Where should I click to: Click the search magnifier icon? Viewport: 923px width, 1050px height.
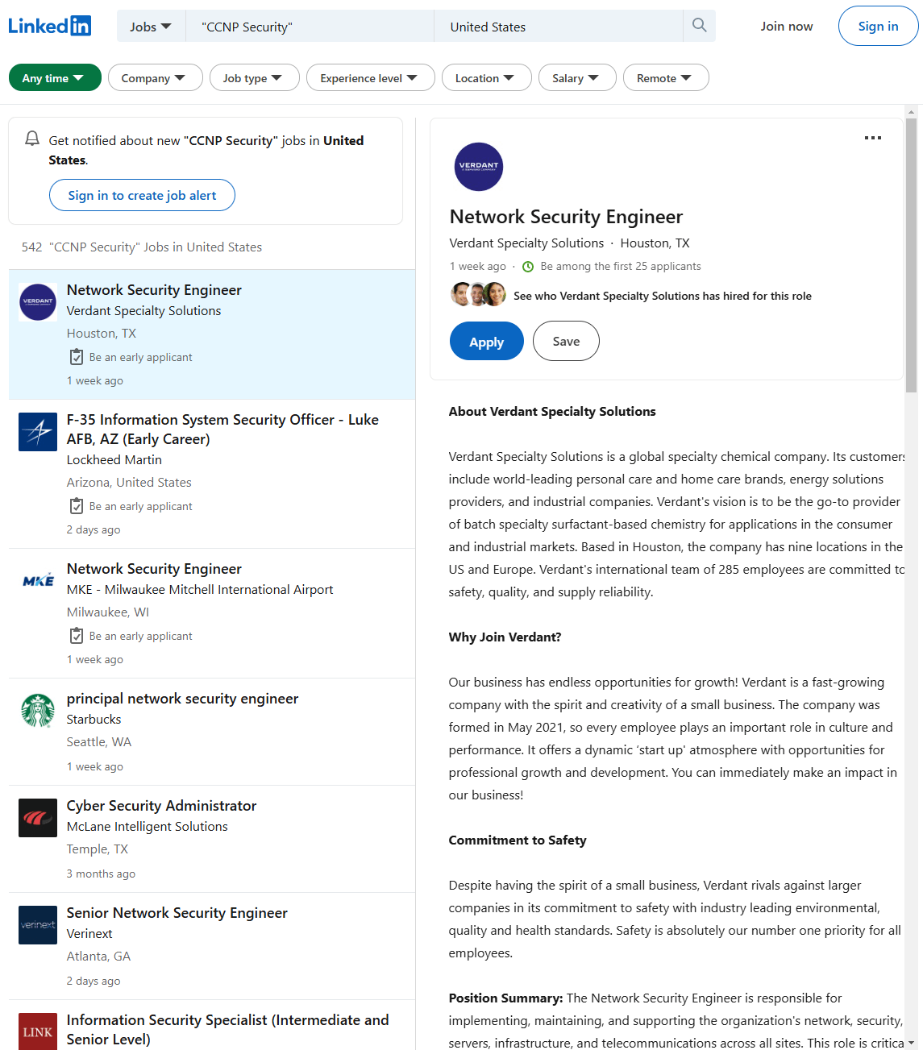coord(700,26)
